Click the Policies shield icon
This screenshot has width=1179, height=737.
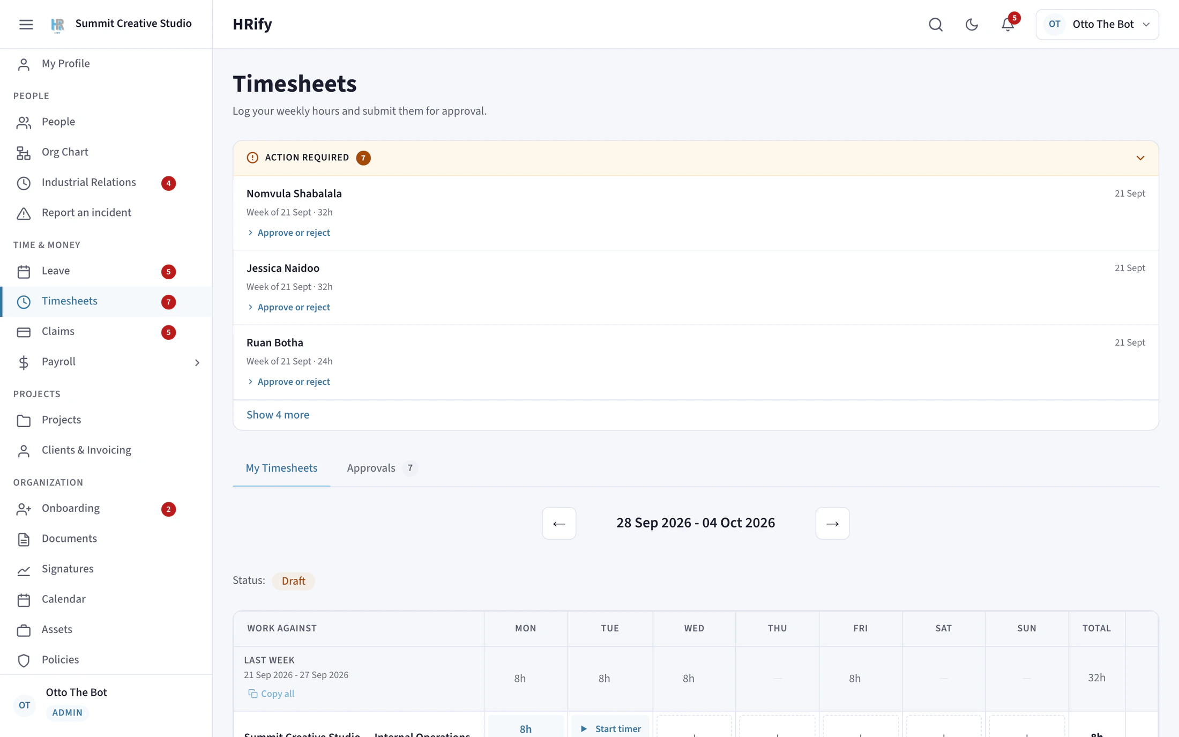[x=24, y=660]
